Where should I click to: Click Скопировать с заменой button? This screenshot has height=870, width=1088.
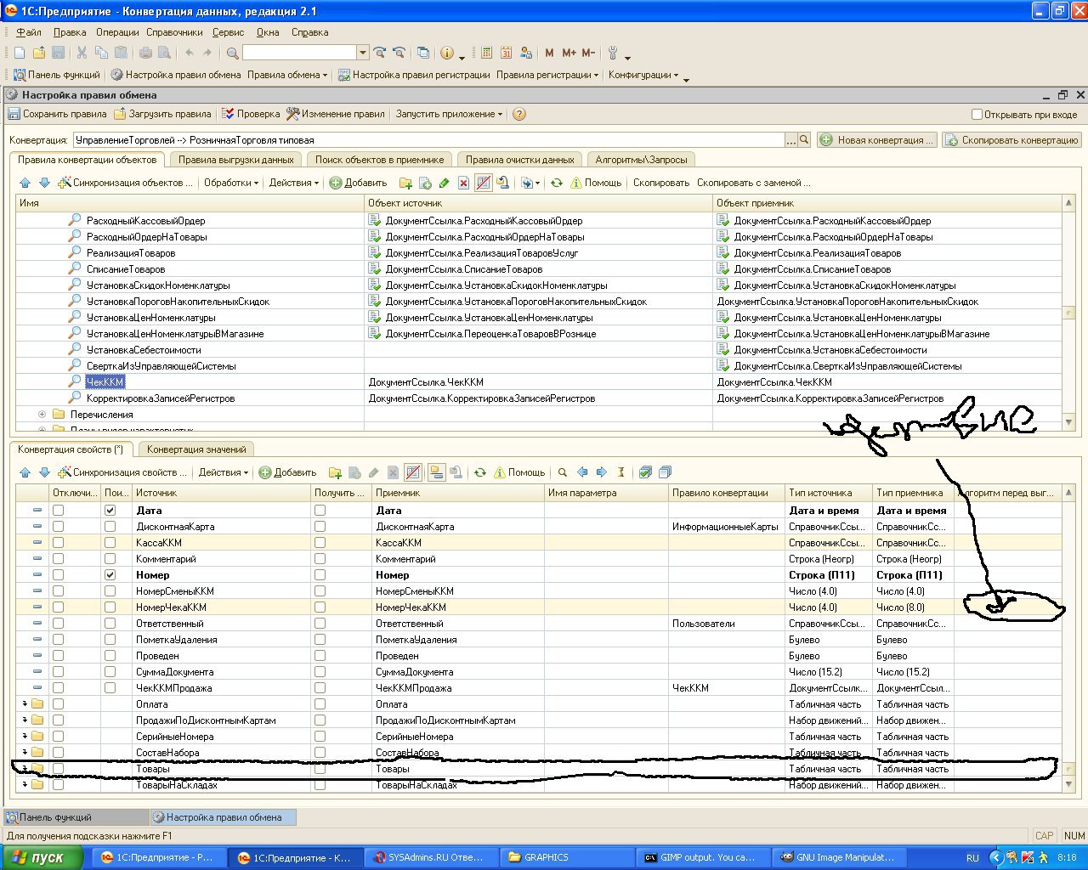(x=753, y=183)
